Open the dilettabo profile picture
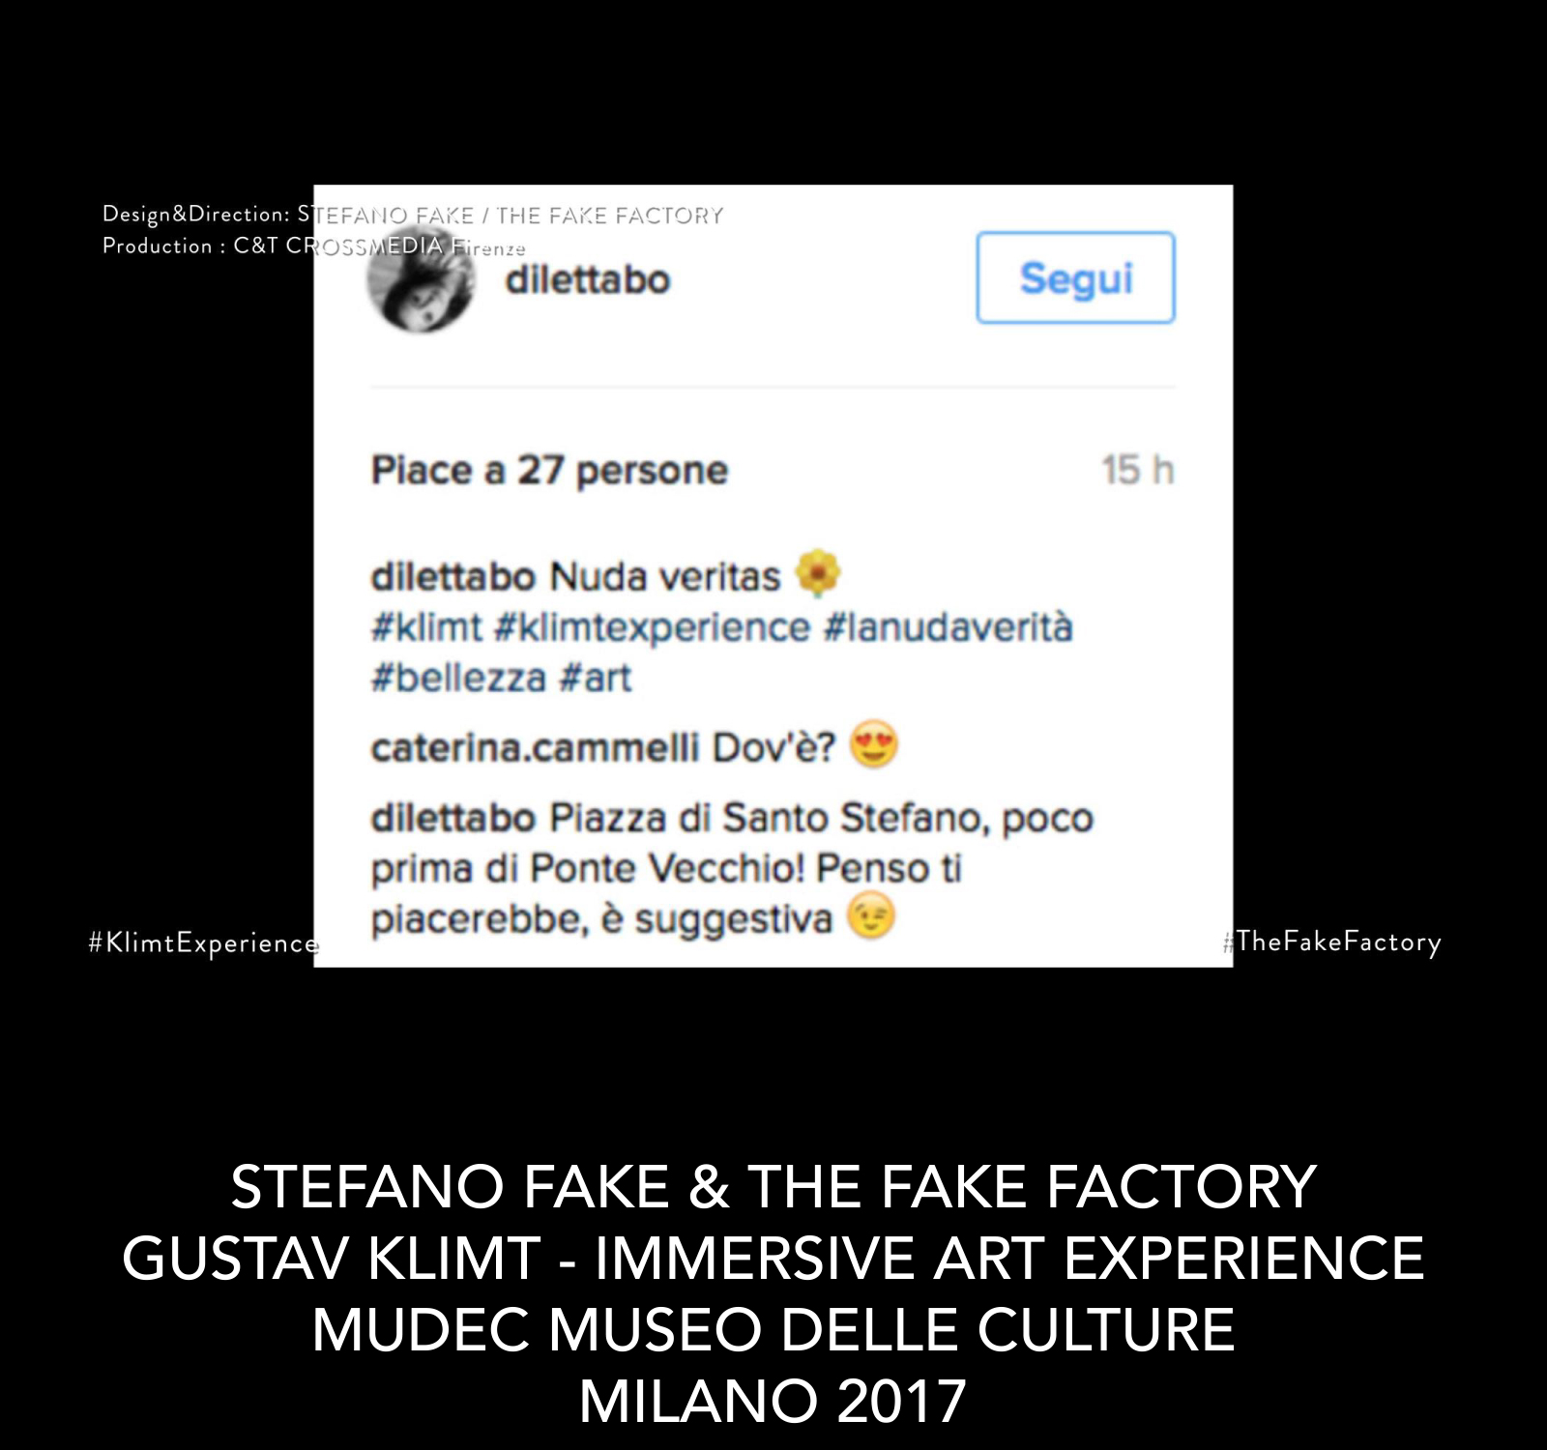This screenshot has height=1450, width=1547. pos(422,282)
